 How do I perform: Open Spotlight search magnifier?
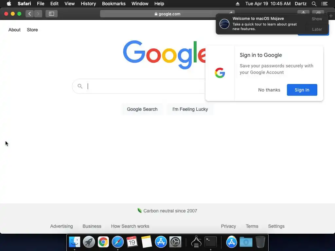[x=314, y=4]
